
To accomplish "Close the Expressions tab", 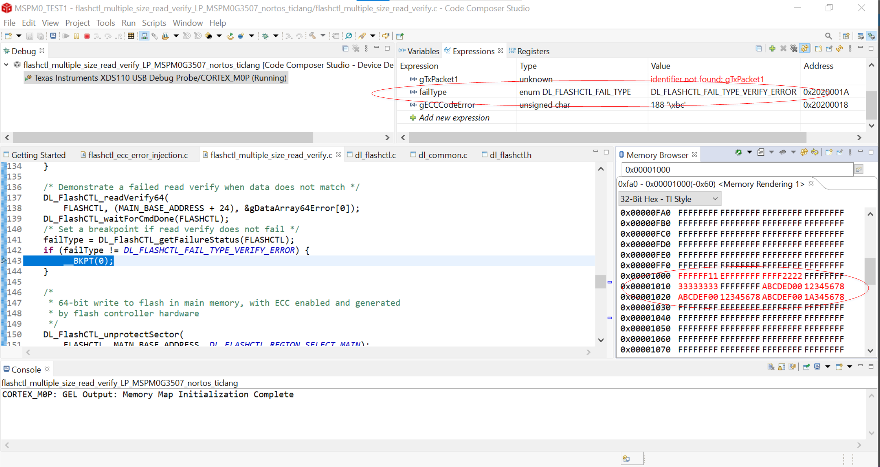I will (x=501, y=51).
